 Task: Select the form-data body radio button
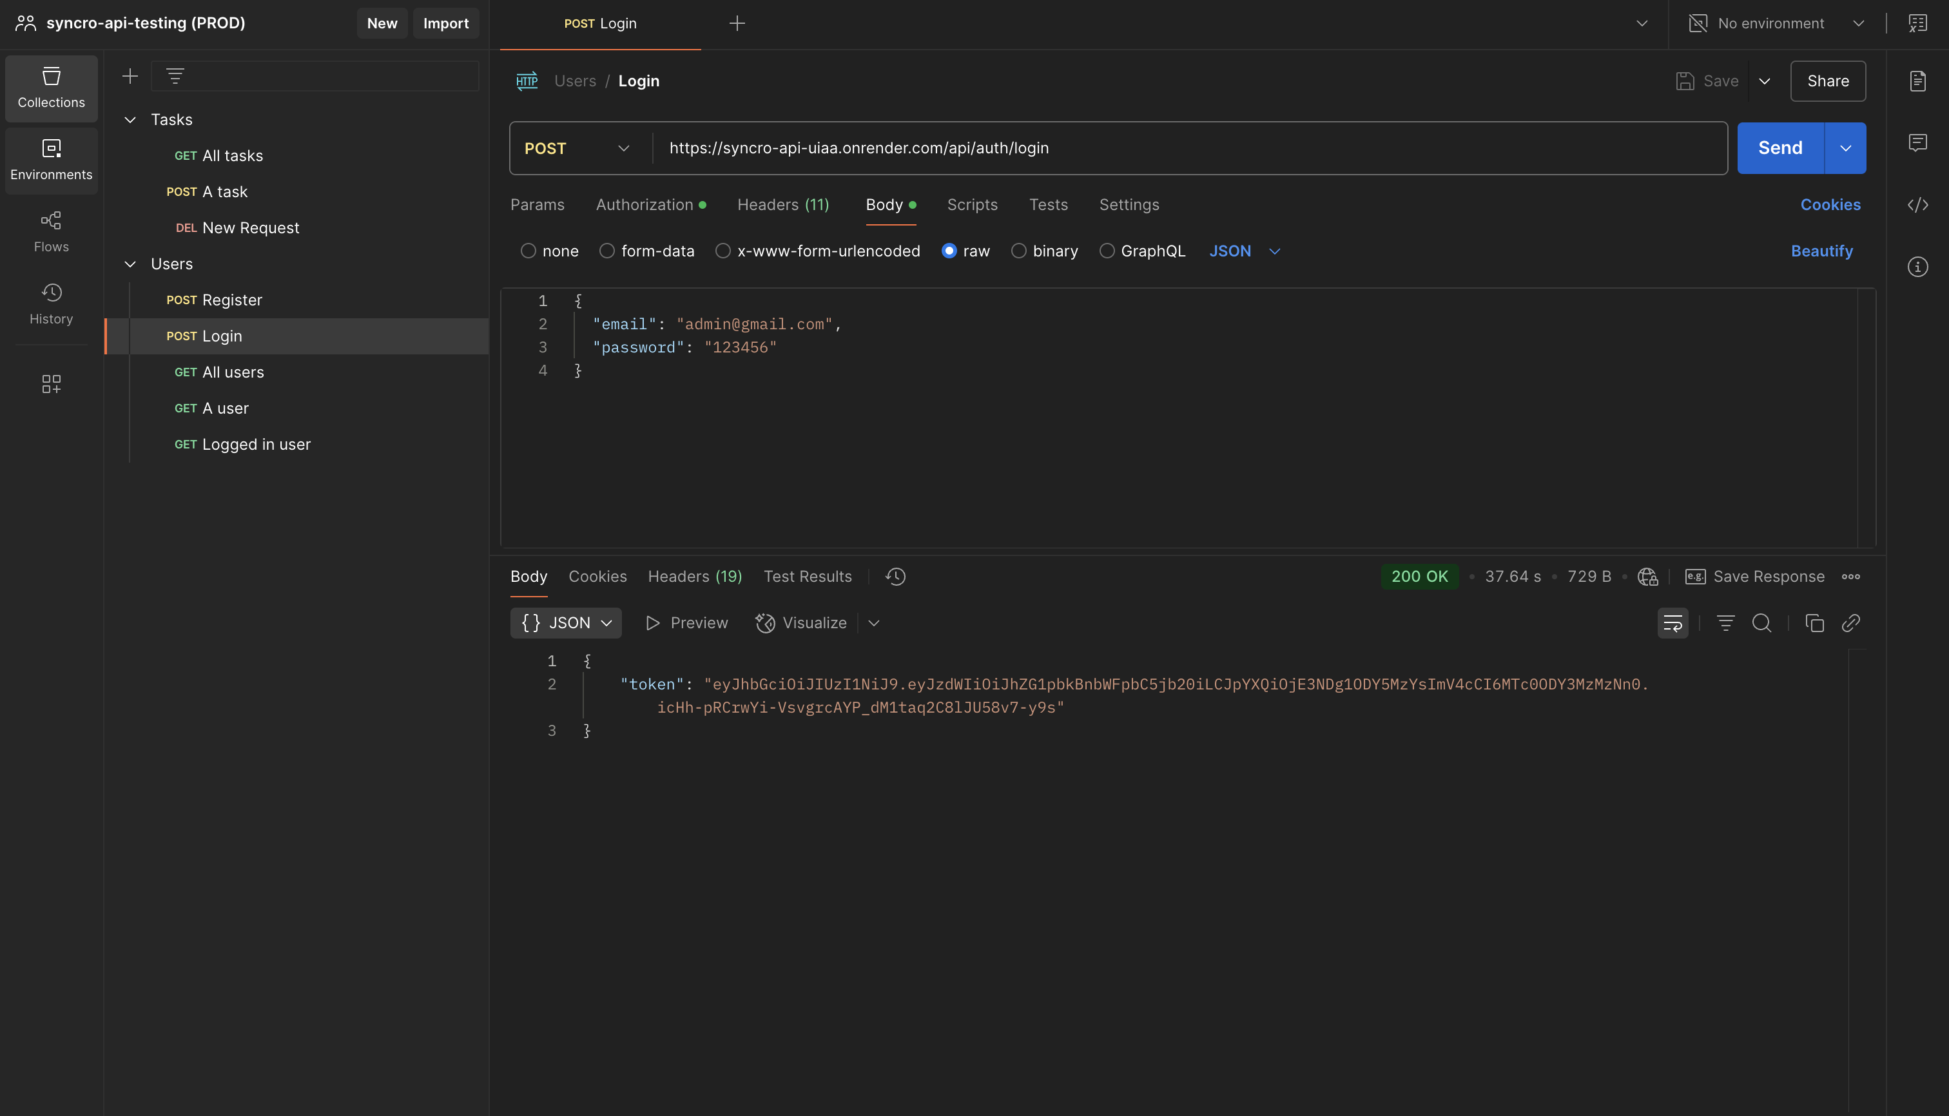click(x=607, y=251)
